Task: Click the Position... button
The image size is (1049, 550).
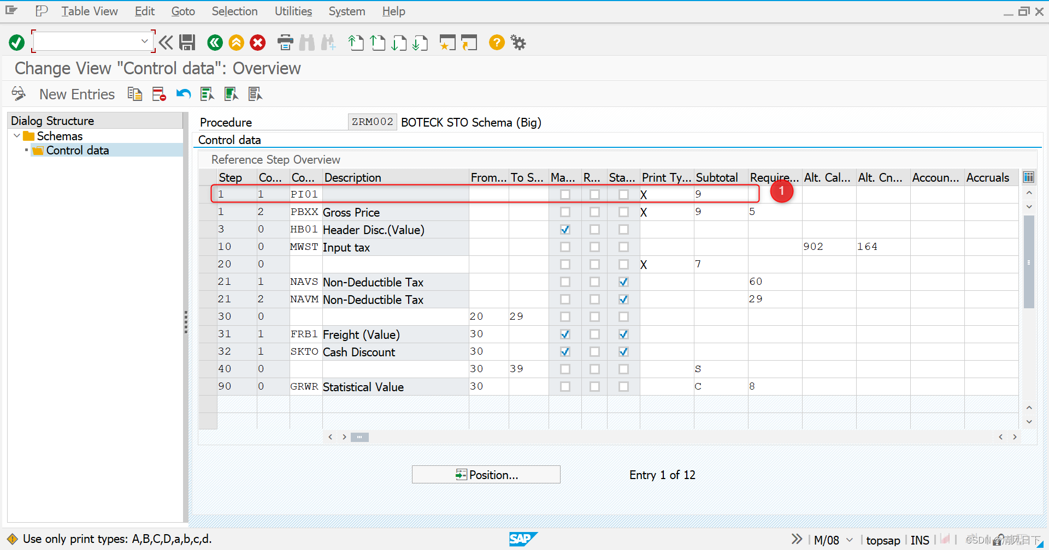Action: 486,474
